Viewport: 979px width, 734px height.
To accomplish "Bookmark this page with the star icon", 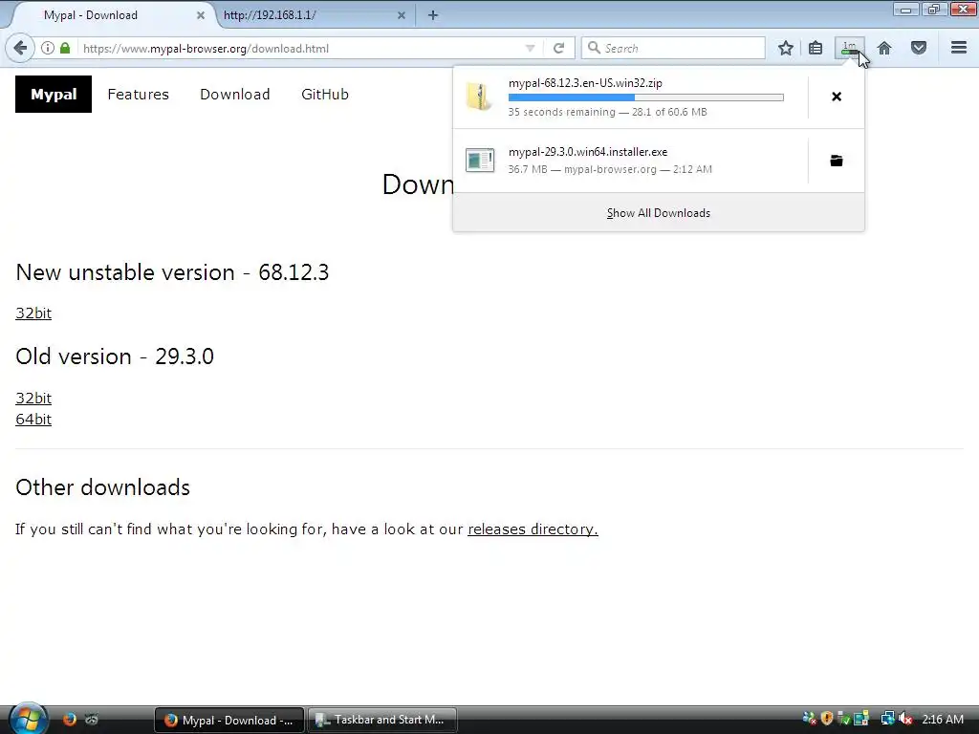I will click(786, 48).
